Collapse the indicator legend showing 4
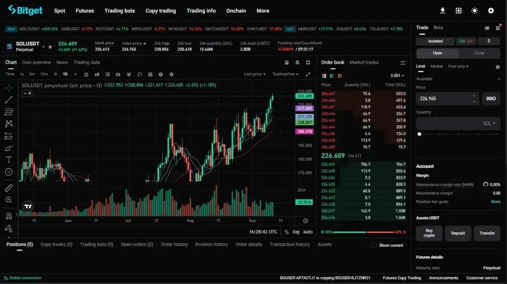The height and width of the screenshot is (284, 507). pyautogui.click(x=27, y=93)
